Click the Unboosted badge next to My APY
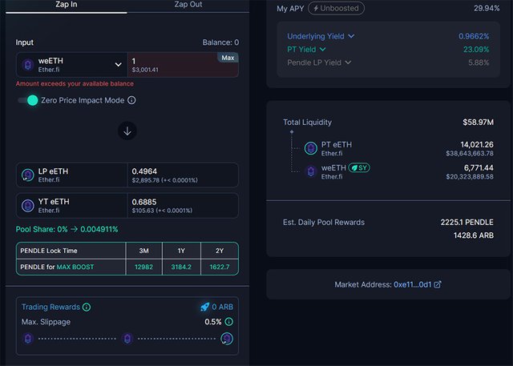513x366 pixels. [x=336, y=8]
